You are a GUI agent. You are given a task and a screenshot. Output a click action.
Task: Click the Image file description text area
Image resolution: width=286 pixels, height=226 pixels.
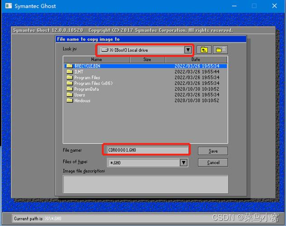[x=145, y=184]
